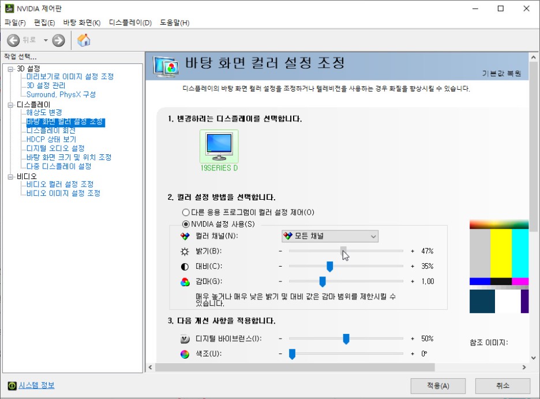Click the half-circle 대비 contrast icon
Image resolution: width=540 pixels, height=399 pixels.
[x=186, y=266]
